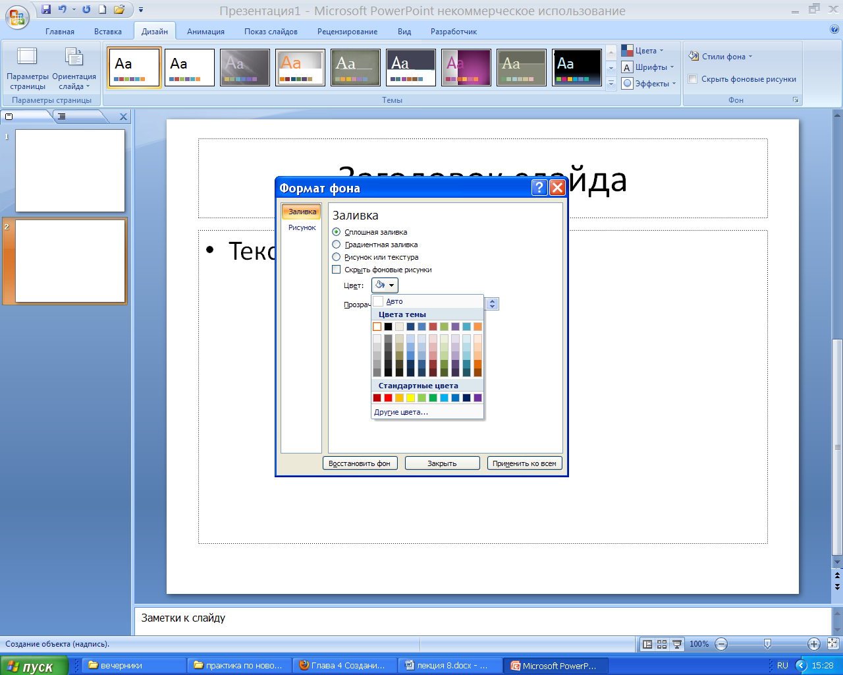The image size is (843, 675).
Task: Click the zoom slider handle
Action: pyautogui.click(x=767, y=644)
